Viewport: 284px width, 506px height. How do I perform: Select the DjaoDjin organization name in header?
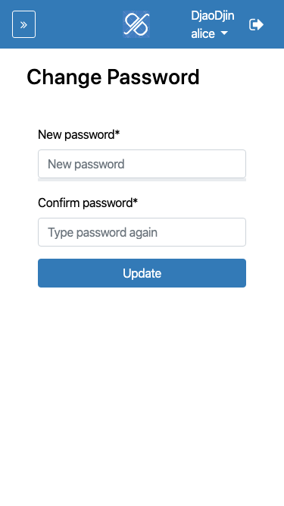click(213, 15)
